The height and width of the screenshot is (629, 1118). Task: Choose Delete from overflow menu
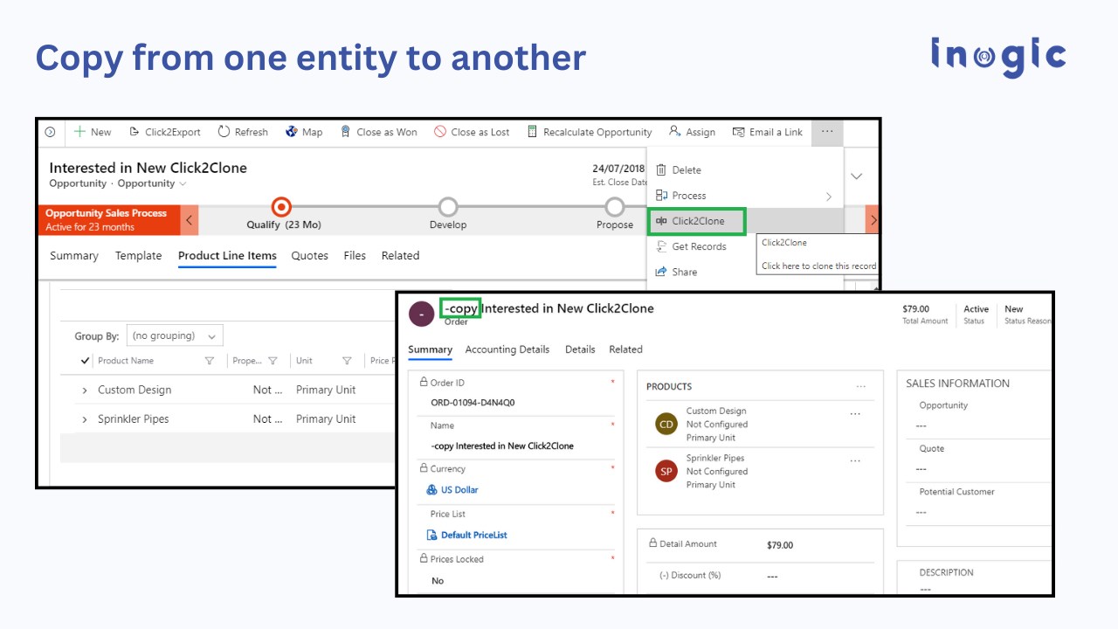(679, 170)
